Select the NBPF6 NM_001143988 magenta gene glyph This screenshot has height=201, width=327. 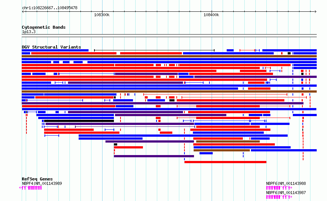279,188
